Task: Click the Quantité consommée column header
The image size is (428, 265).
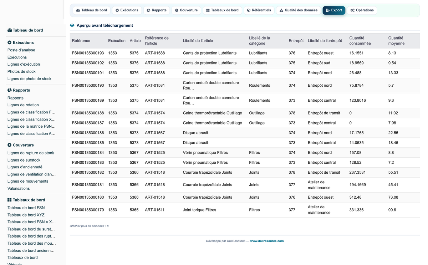Action: pyautogui.click(x=360, y=41)
